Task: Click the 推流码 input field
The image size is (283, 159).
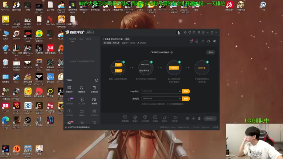Action: [161, 99]
